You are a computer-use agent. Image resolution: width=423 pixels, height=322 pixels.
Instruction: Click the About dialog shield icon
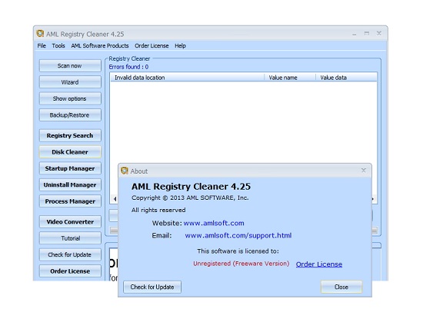(125, 171)
